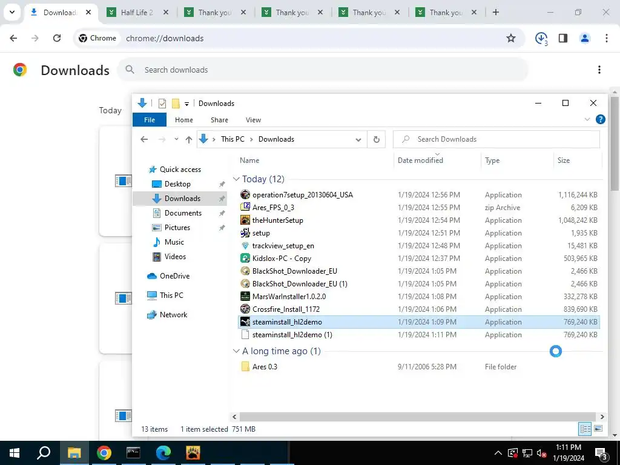Switch to the Half Life 2 browser tab

(x=136, y=12)
